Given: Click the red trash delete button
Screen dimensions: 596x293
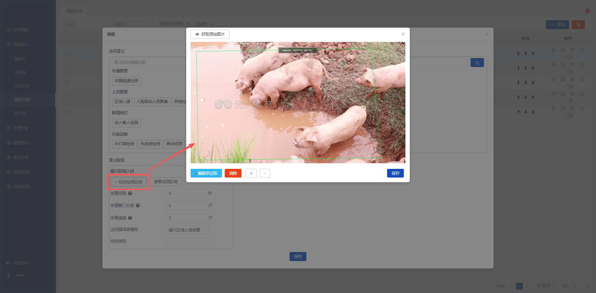Looking at the screenshot, I should pos(578,25).
